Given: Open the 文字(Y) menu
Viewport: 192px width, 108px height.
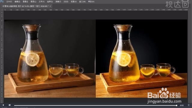Looking at the screenshot, I should coord(41,1).
